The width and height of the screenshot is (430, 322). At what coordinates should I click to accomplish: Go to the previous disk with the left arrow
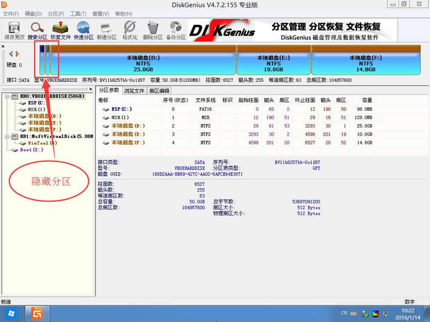pyautogui.click(x=10, y=54)
